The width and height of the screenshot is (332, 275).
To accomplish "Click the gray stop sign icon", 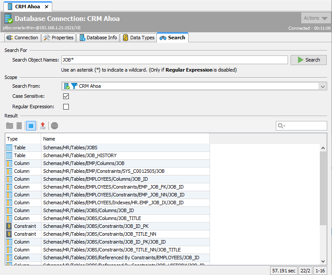I will 54,126.
